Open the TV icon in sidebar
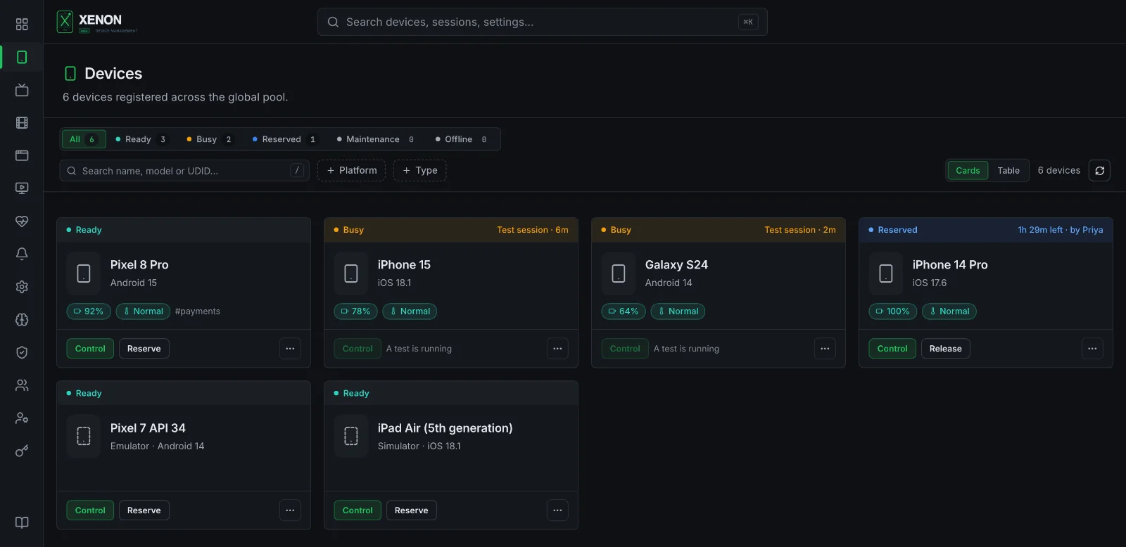The height and width of the screenshot is (547, 1126). pyautogui.click(x=22, y=90)
